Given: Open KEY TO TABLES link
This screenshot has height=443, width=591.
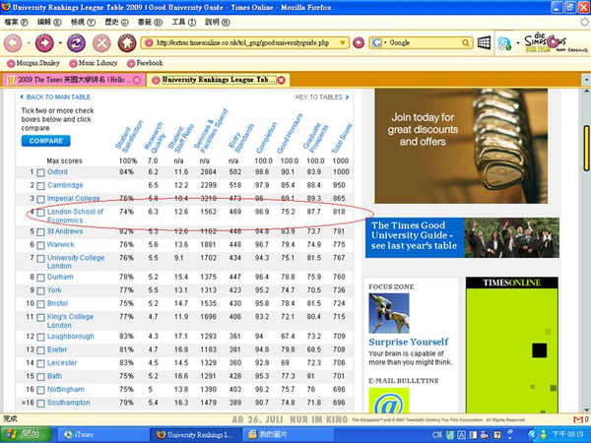Looking at the screenshot, I should 322,97.
